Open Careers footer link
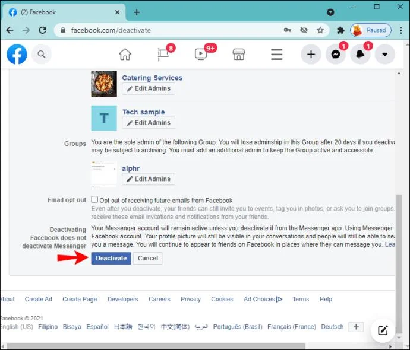 [159, 299]
